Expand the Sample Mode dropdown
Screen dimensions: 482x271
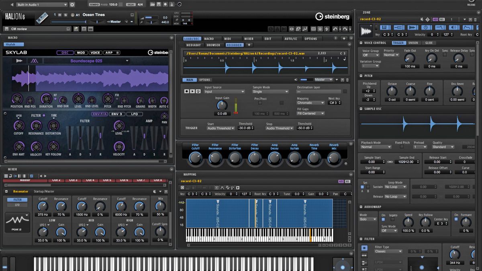pos(270,92)
